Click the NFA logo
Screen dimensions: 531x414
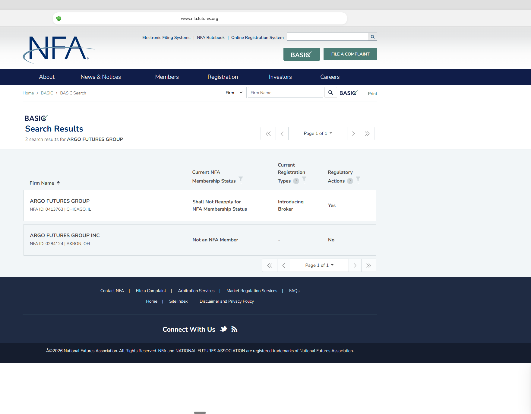point(59,50)
